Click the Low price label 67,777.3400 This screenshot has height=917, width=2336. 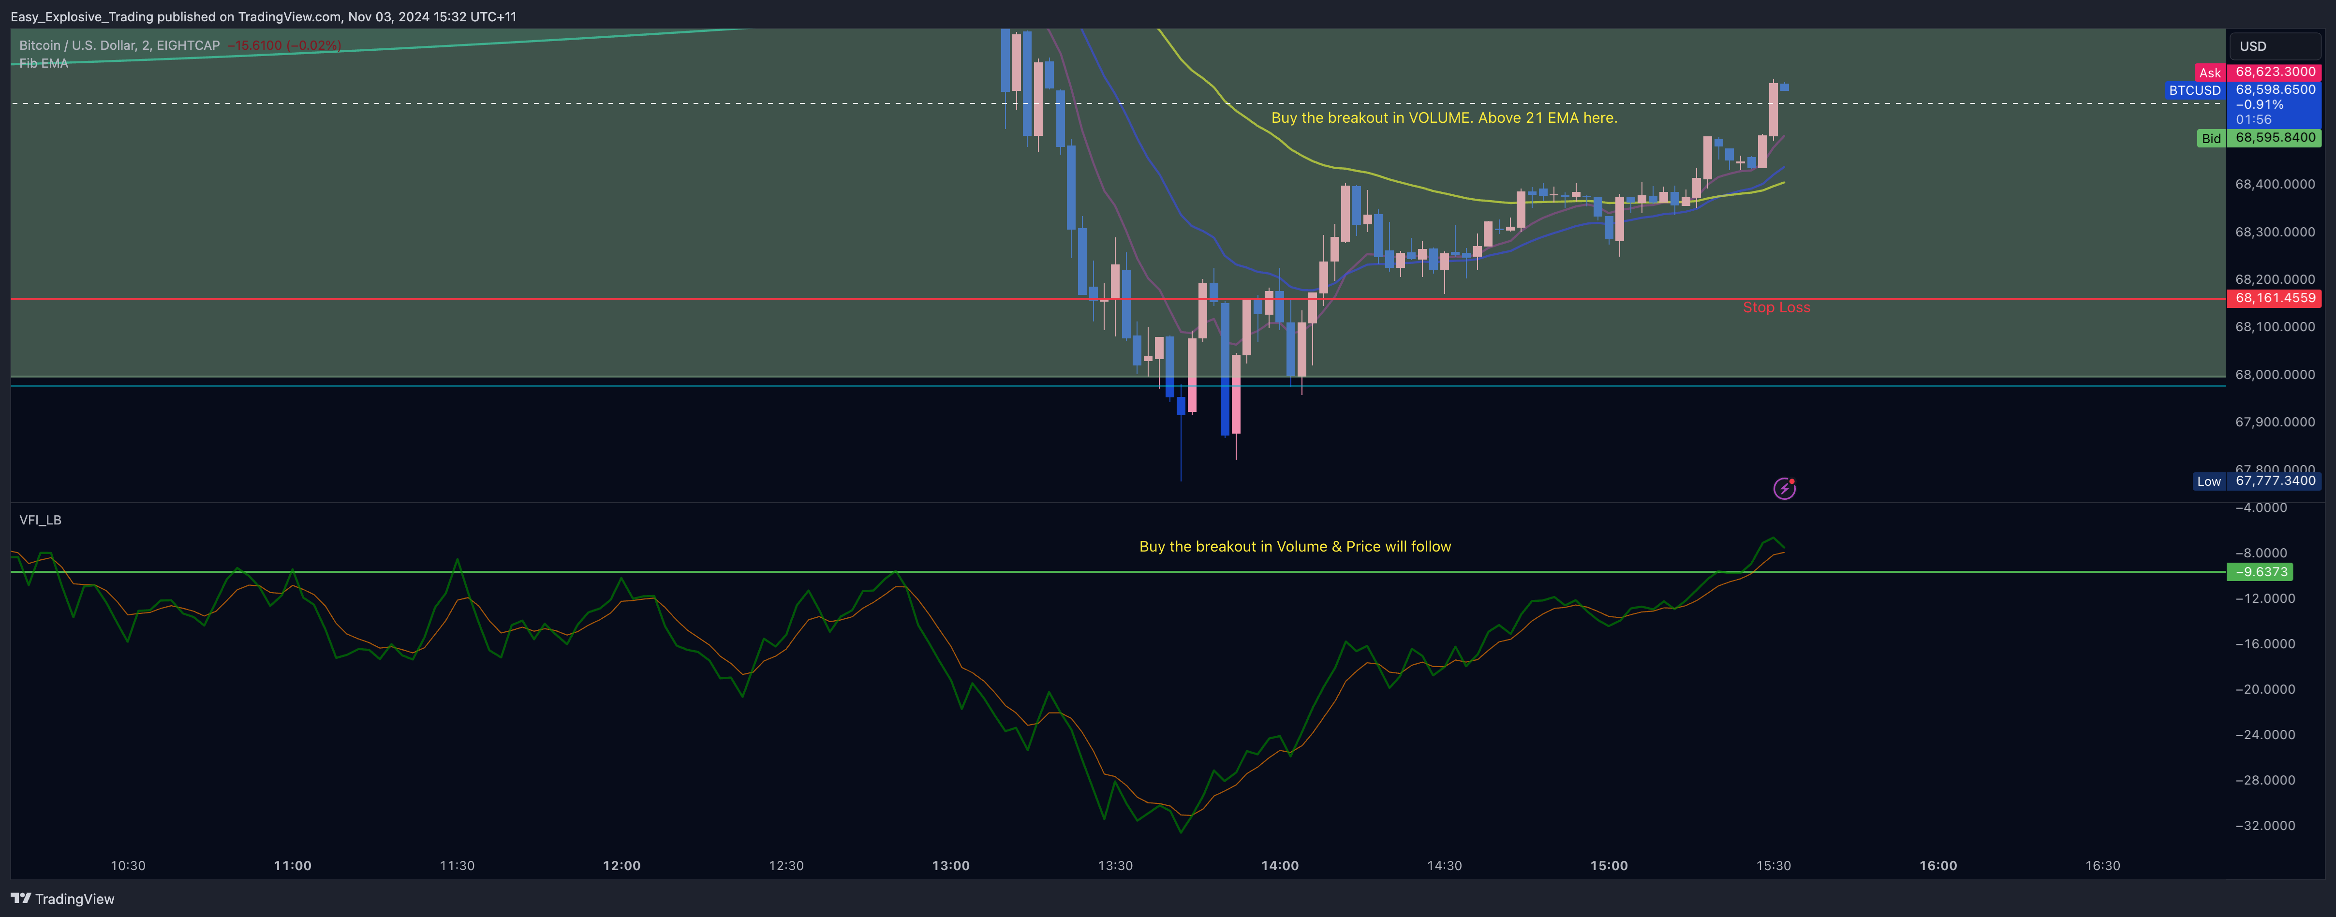click(x=2274, y=481)
